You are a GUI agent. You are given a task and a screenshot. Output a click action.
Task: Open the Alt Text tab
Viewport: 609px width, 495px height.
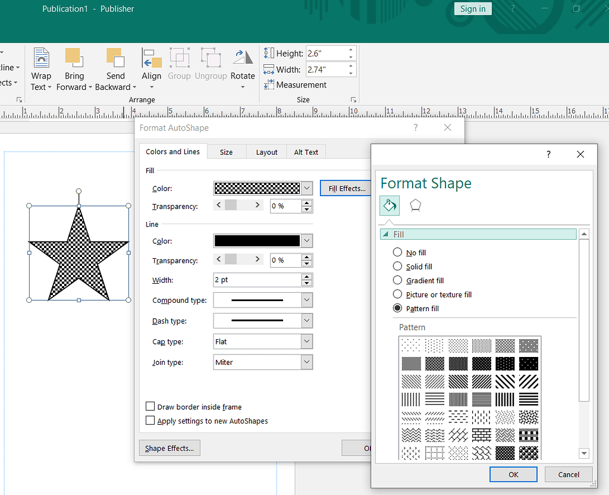pyautogui.click(x=306, y=152)
